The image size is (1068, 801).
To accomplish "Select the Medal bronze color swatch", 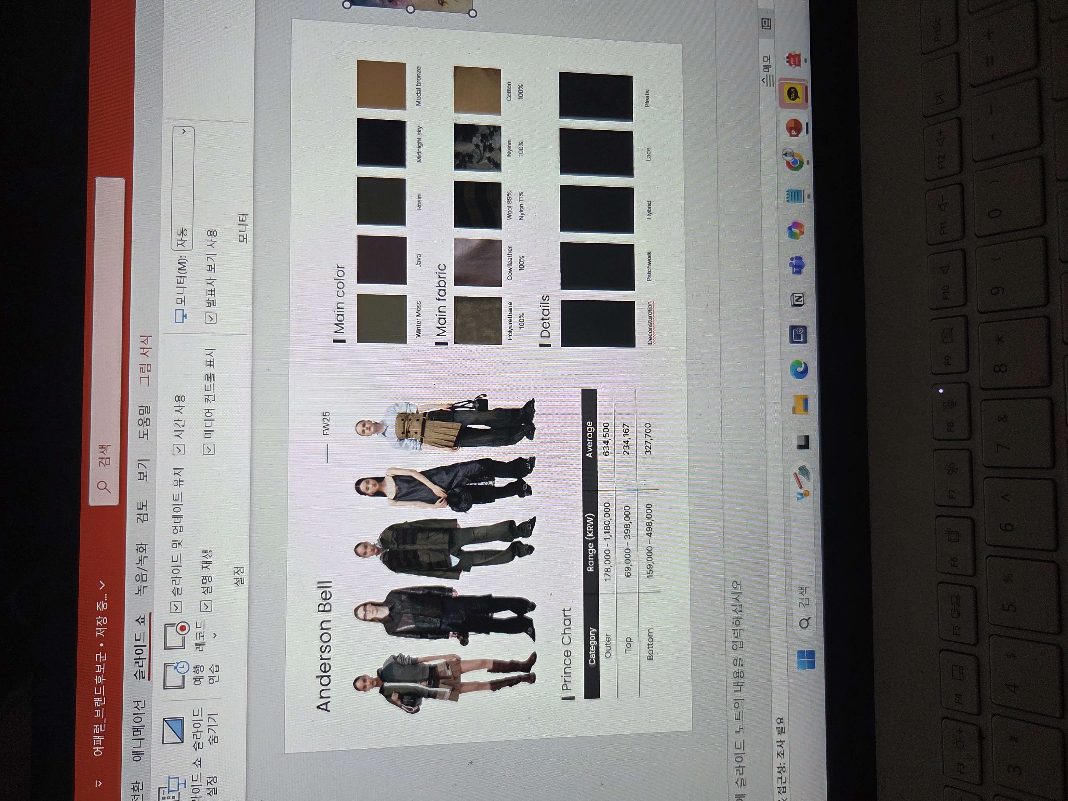I will coord(382,85).
